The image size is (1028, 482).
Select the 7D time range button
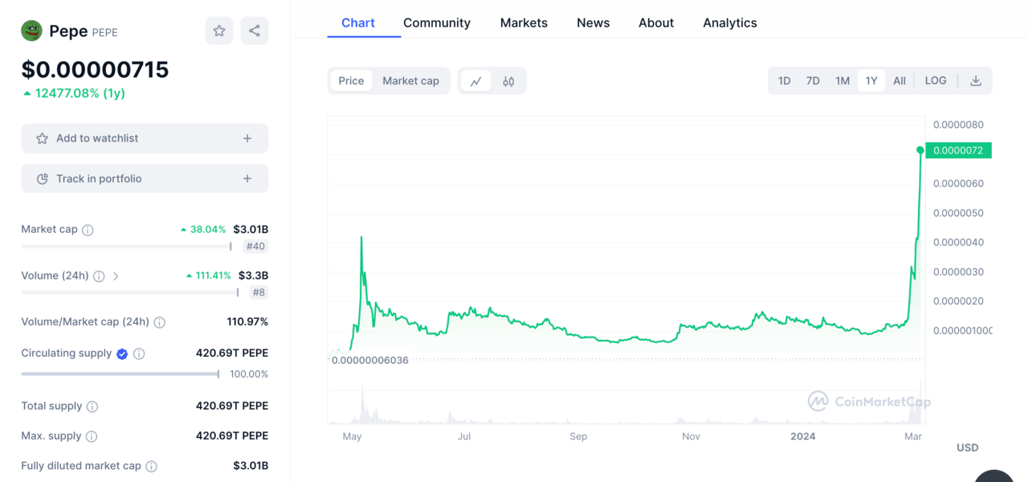click(x=813, y=81)
